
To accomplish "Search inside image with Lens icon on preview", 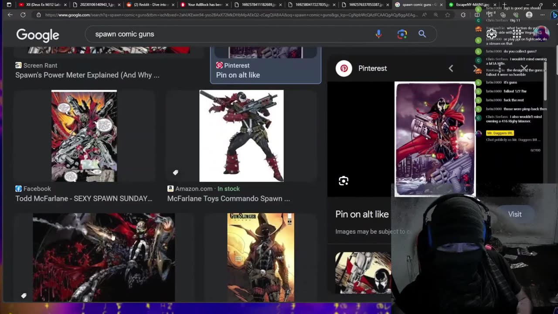I will [344, 181].
